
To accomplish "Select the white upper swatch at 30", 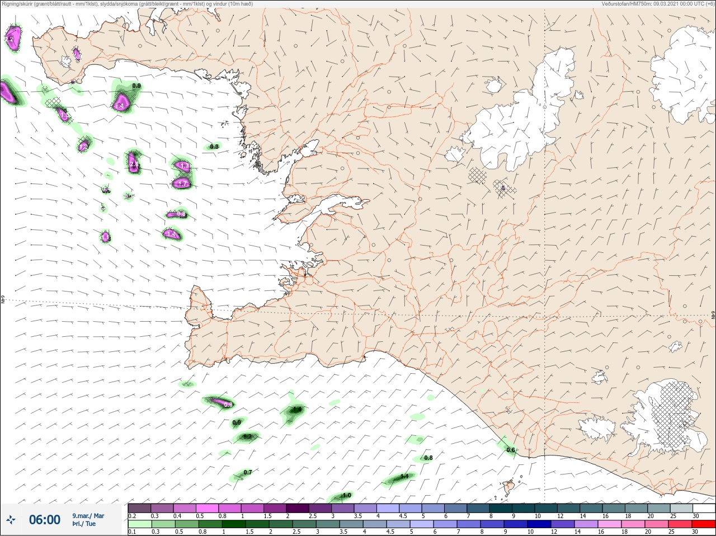I will click(x=704, y=508).
